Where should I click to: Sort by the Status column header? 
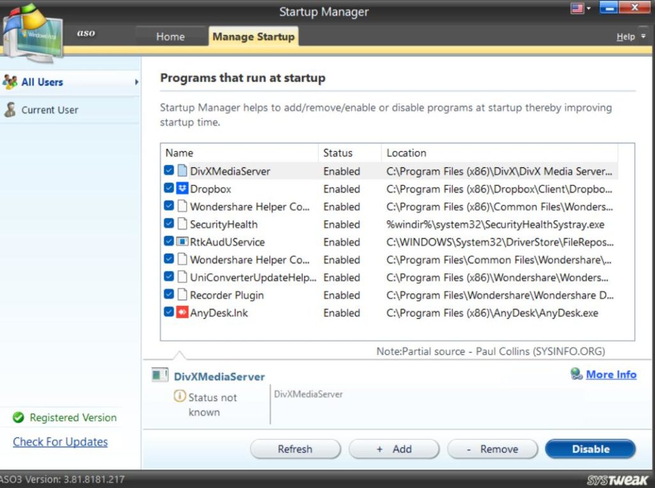350,153
